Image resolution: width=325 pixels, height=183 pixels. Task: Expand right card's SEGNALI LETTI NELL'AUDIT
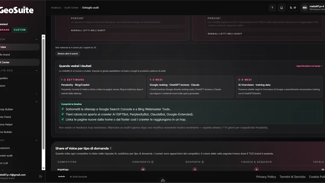(x=264, y=34)
